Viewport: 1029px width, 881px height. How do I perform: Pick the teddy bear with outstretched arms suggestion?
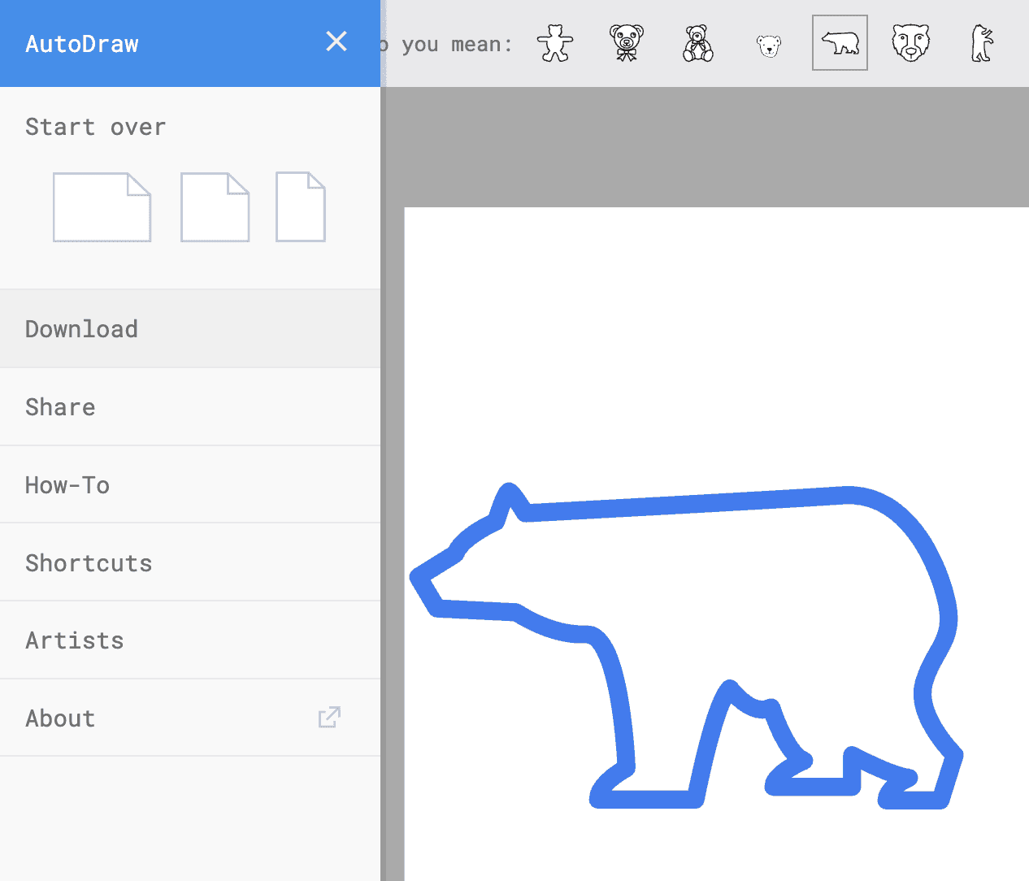pyautogui.click(x=555, y=43)
